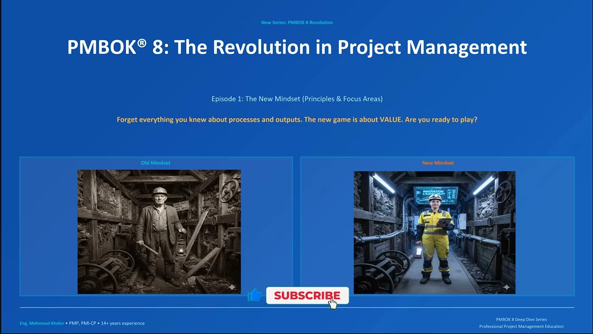Click the "New Series: PMBOK 8 Revolution" caption
This screenshot has width=593, height=334.
(x=297, y=22)
